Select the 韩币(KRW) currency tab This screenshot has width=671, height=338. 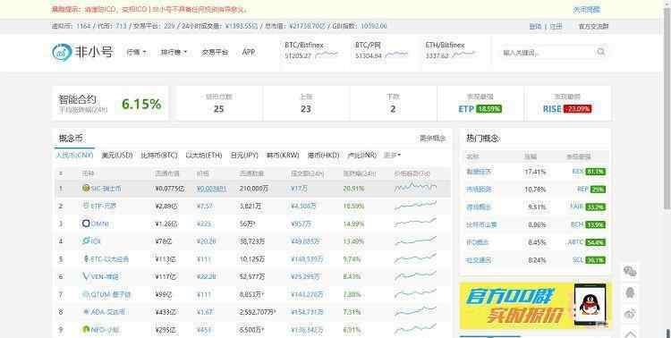coord(283,155)
